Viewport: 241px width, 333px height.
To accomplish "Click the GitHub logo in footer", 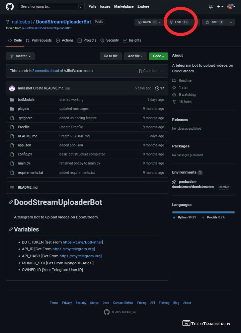I will [107, 312].
